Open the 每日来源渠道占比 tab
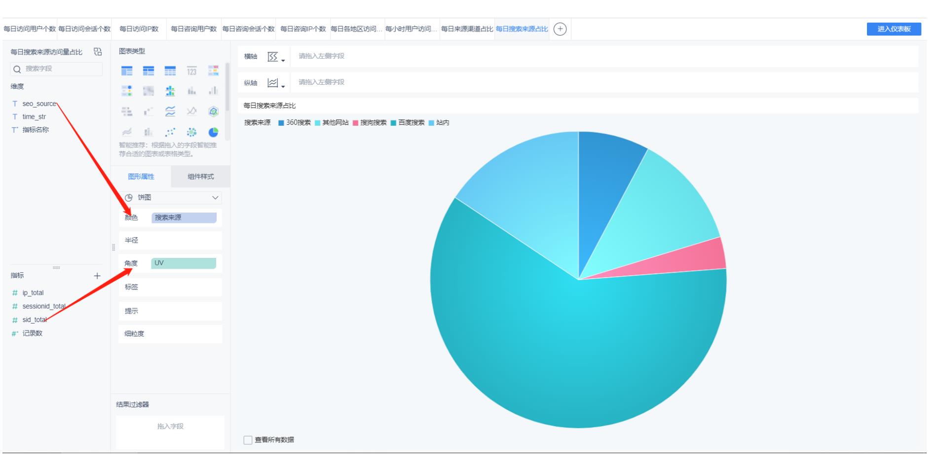Screen dimensions: 939x467 pos(467,29)
